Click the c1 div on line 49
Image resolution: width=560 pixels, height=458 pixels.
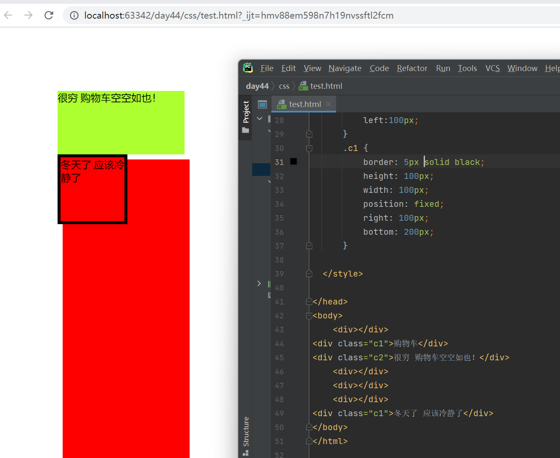(x=403, y=413)
